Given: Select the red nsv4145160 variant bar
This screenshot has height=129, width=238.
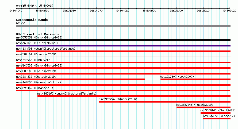Looking at the screenshot, I should 134,96.
